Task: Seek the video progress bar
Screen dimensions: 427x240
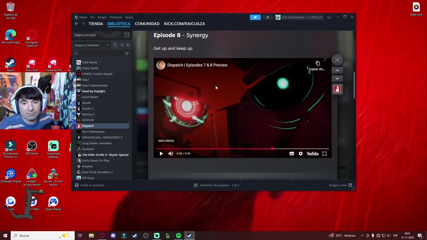Action: pos(243,149)
